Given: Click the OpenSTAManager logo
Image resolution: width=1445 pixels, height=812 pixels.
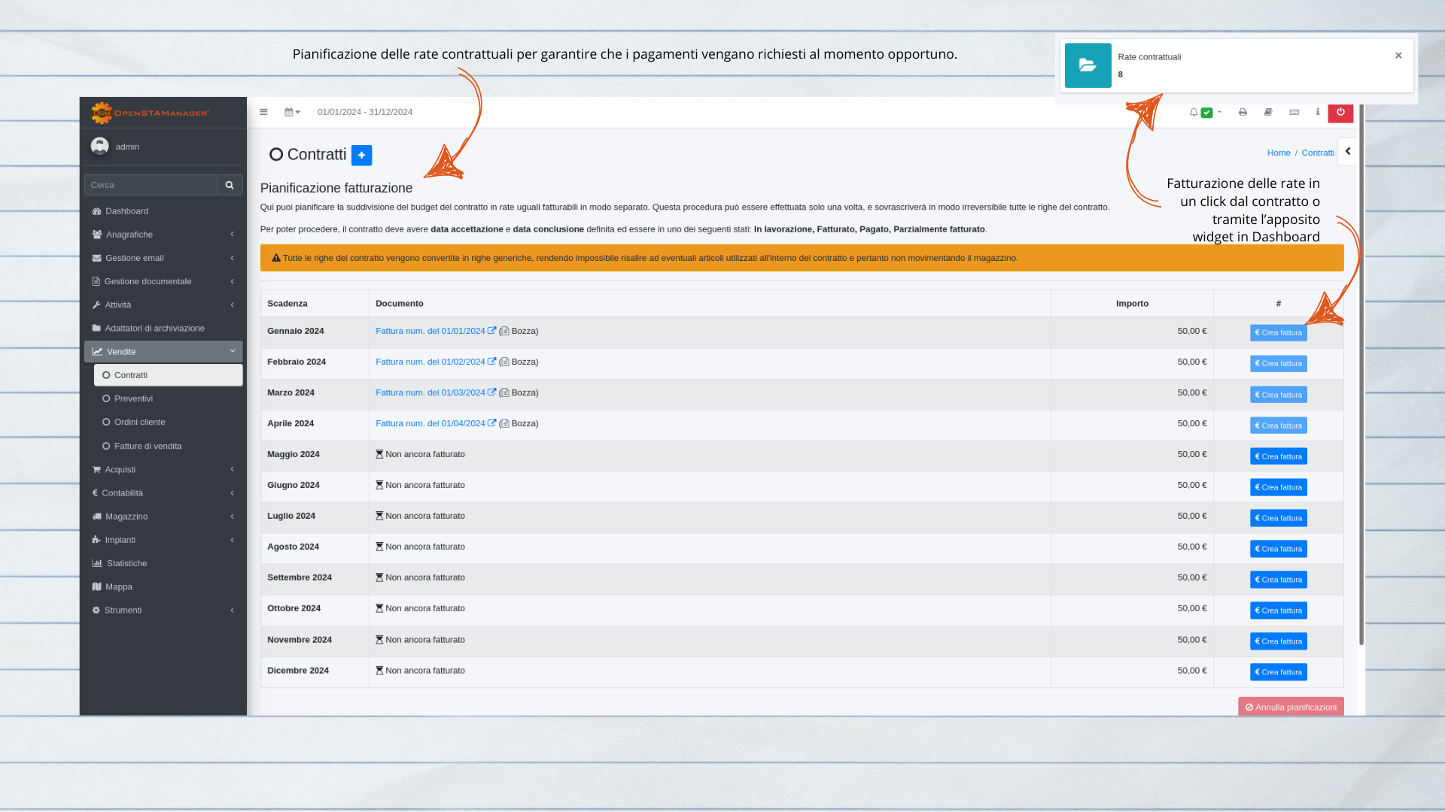Looking at the screenshot, I should coord(150,113).
